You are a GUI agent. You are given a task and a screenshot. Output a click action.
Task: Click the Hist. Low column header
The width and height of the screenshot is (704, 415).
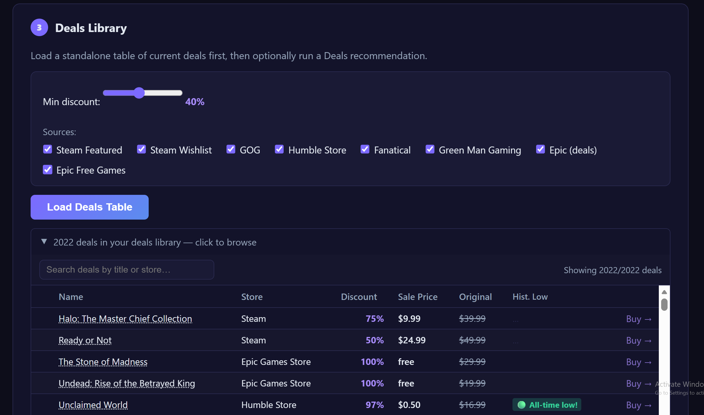pos(530,297)
